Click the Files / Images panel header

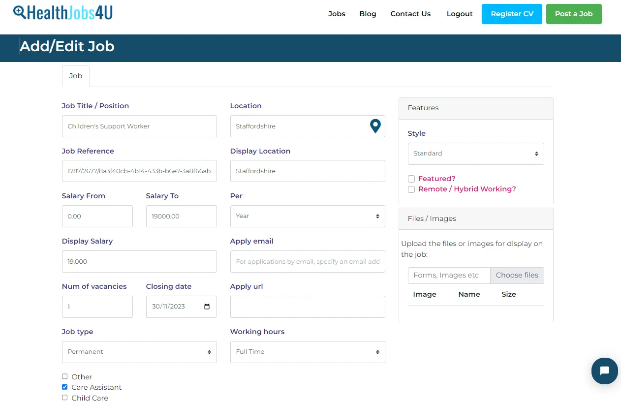(x=476, y=218)
